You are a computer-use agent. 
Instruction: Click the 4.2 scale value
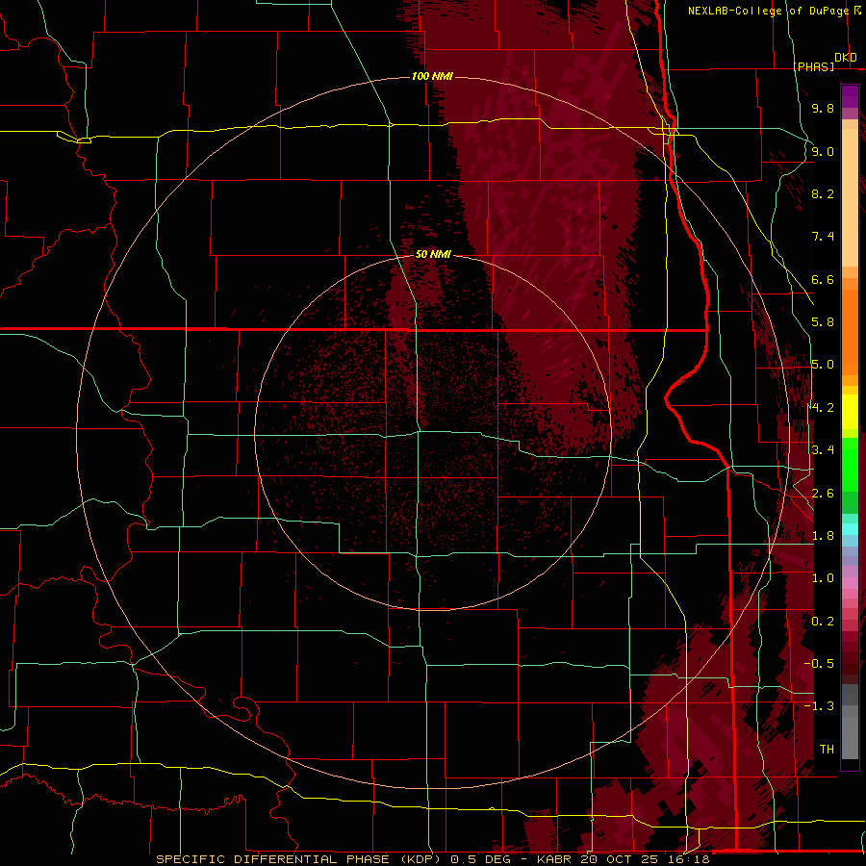pos(823,408)
